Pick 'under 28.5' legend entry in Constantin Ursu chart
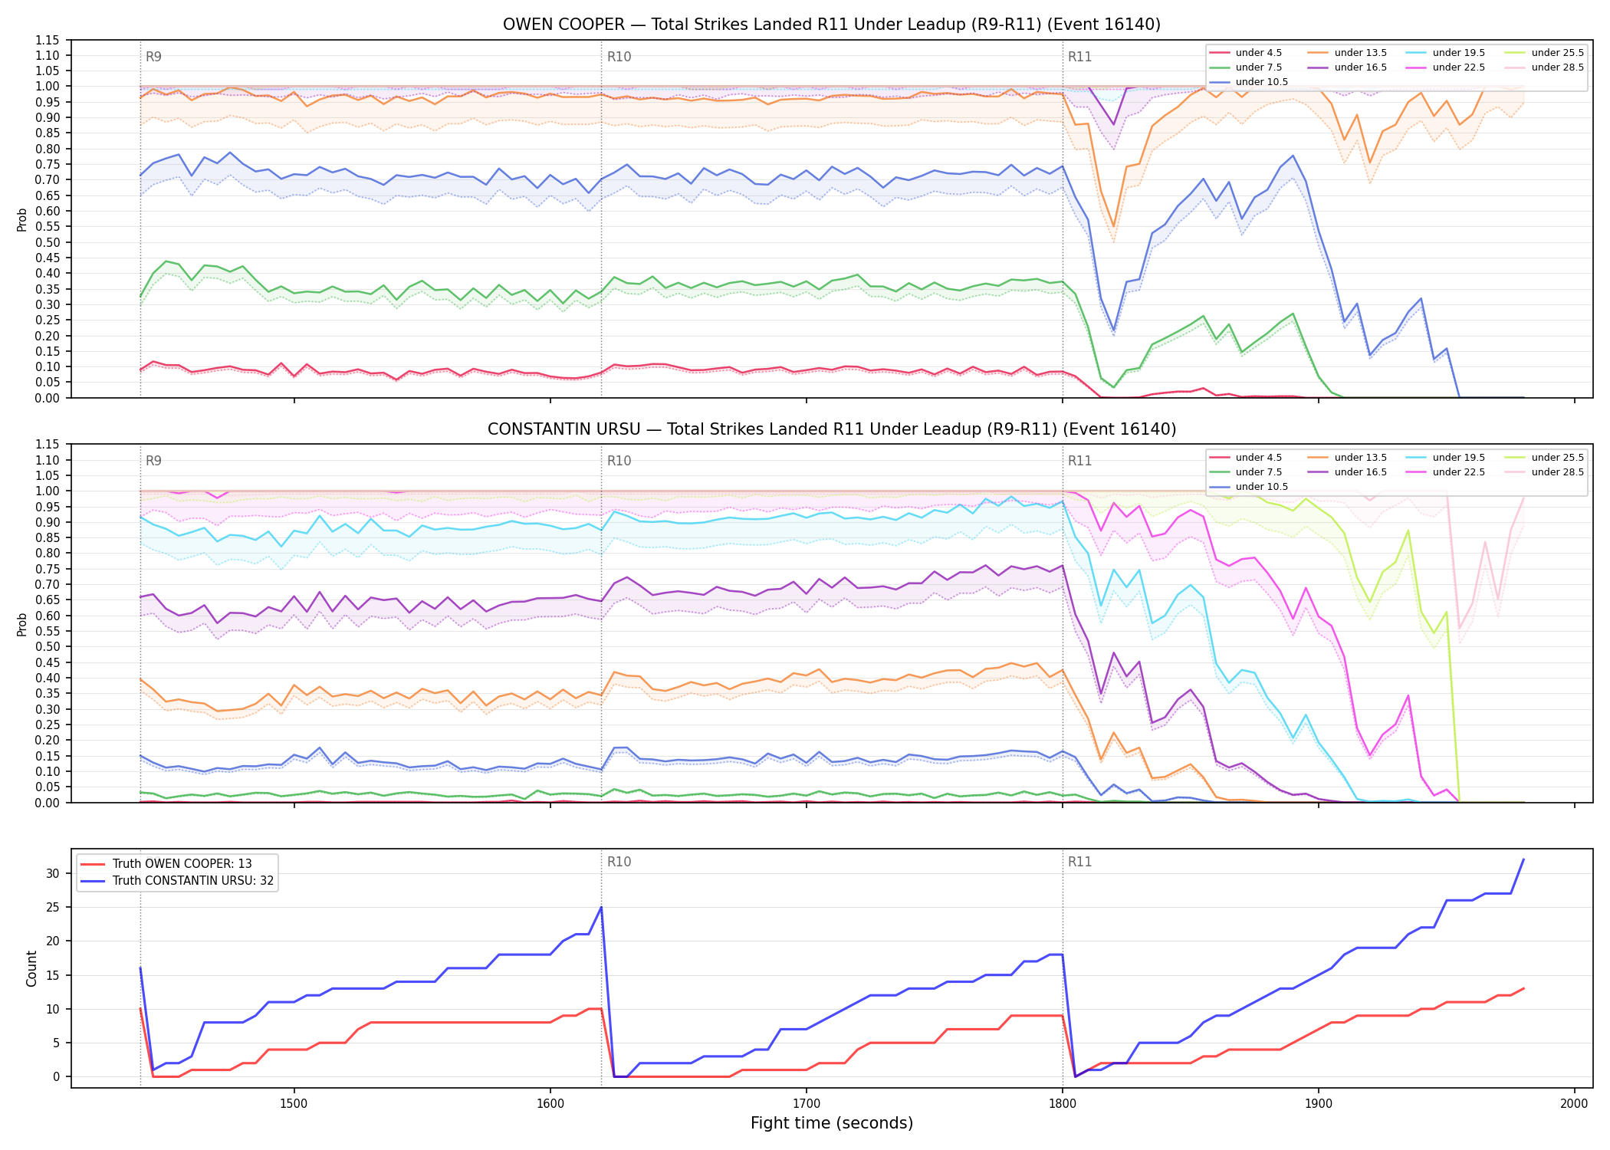The image size is (1610, 1150). click(1544, 472)
